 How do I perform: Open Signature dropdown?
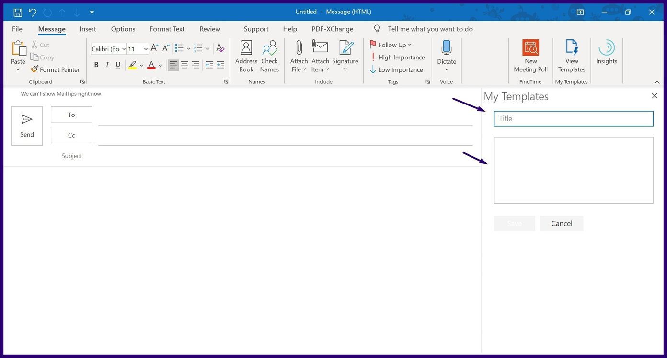point(345,57)
